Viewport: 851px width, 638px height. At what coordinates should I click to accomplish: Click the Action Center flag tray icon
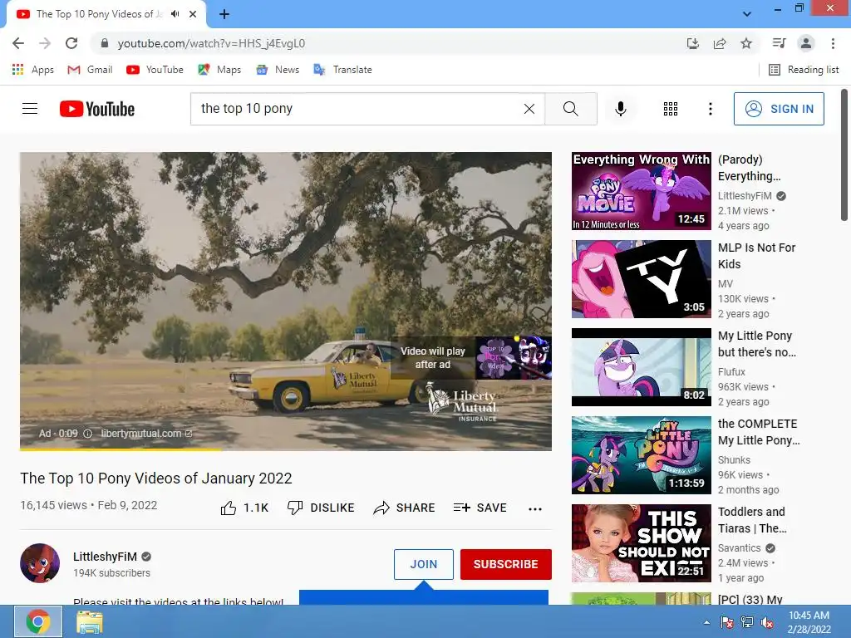pos(726,622)
